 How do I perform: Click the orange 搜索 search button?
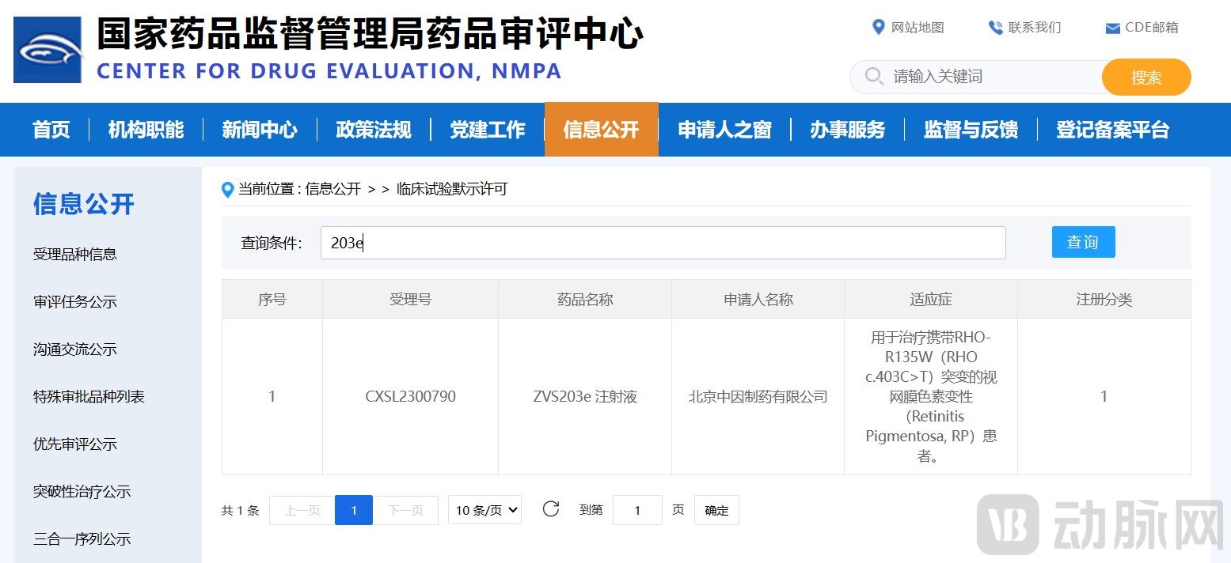tap(1146, 77)
